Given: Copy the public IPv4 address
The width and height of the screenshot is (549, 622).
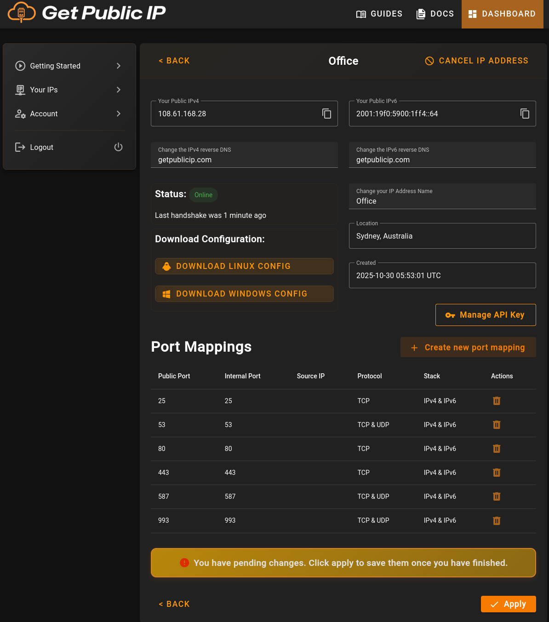Looking at the screenshot, I should point(326,114).
